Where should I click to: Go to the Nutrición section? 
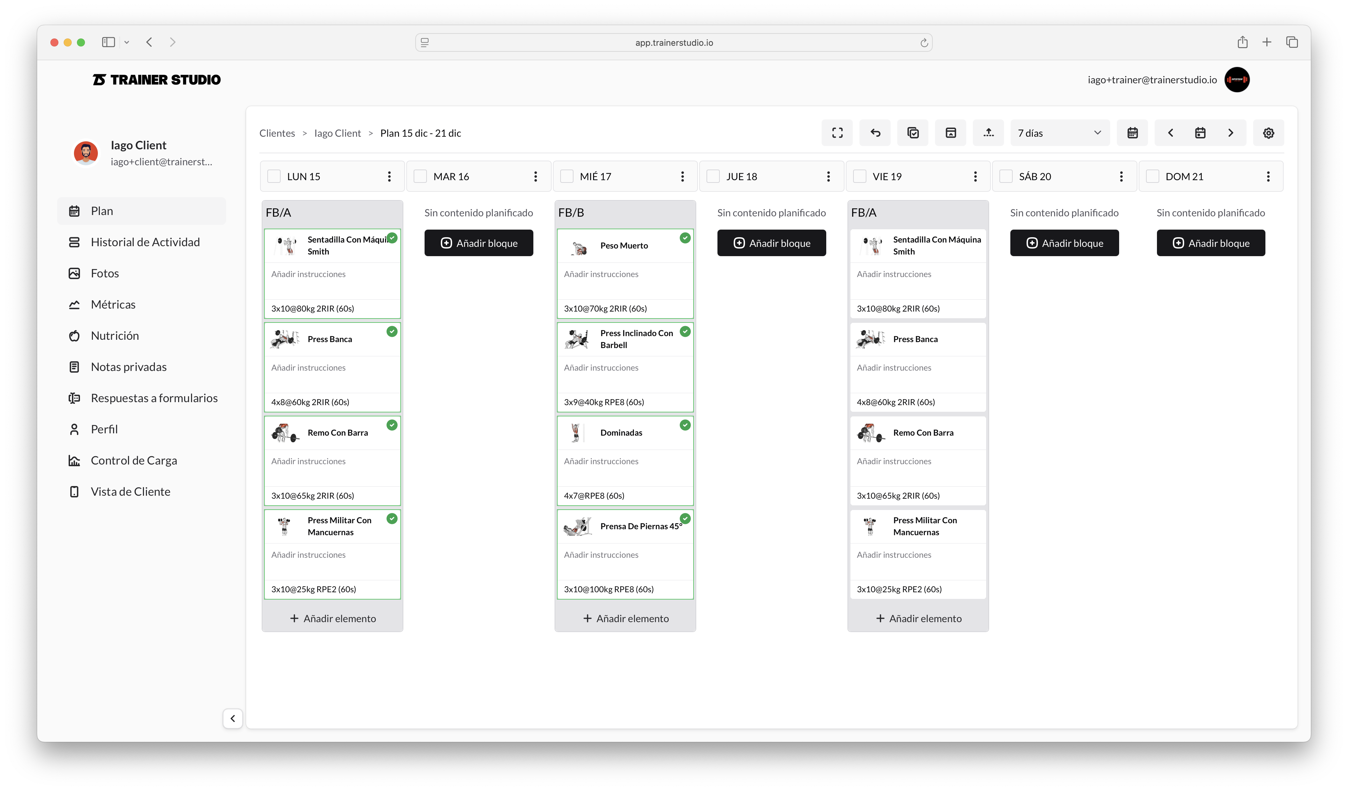point(114,335)
